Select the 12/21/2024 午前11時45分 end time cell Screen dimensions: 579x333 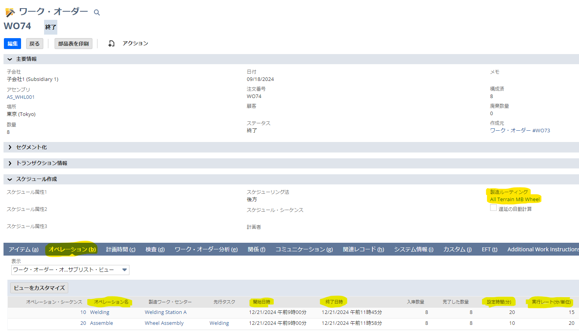(352, 312)
